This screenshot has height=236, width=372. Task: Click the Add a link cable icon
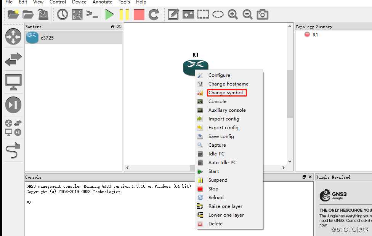point(13,150)
